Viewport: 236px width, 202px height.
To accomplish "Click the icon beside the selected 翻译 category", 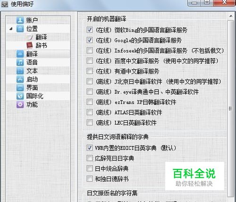I will (20, 54).
